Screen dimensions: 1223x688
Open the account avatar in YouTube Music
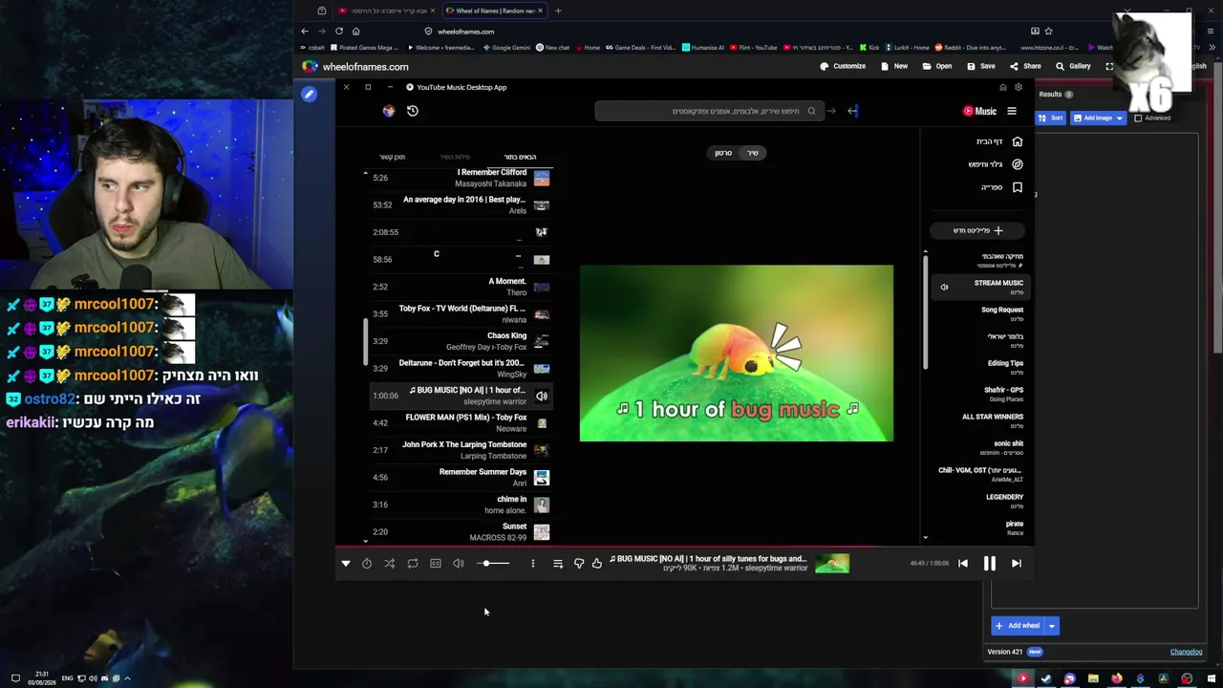tap(389, 111)
